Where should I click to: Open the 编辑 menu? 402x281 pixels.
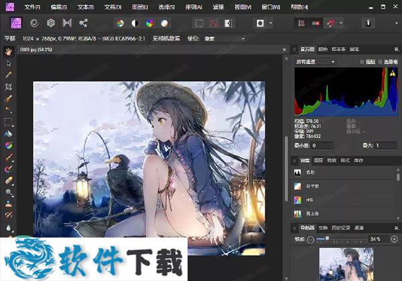(x=58, y=7)
